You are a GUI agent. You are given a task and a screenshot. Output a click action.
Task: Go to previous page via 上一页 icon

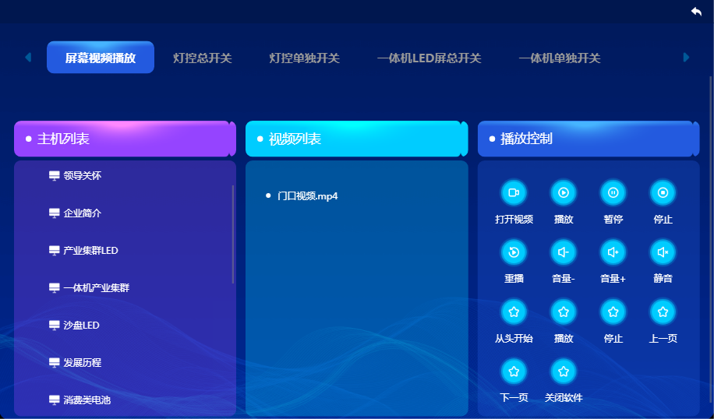coord(663,312)
